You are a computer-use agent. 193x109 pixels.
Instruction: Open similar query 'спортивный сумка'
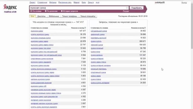click(x=98, y=72)
